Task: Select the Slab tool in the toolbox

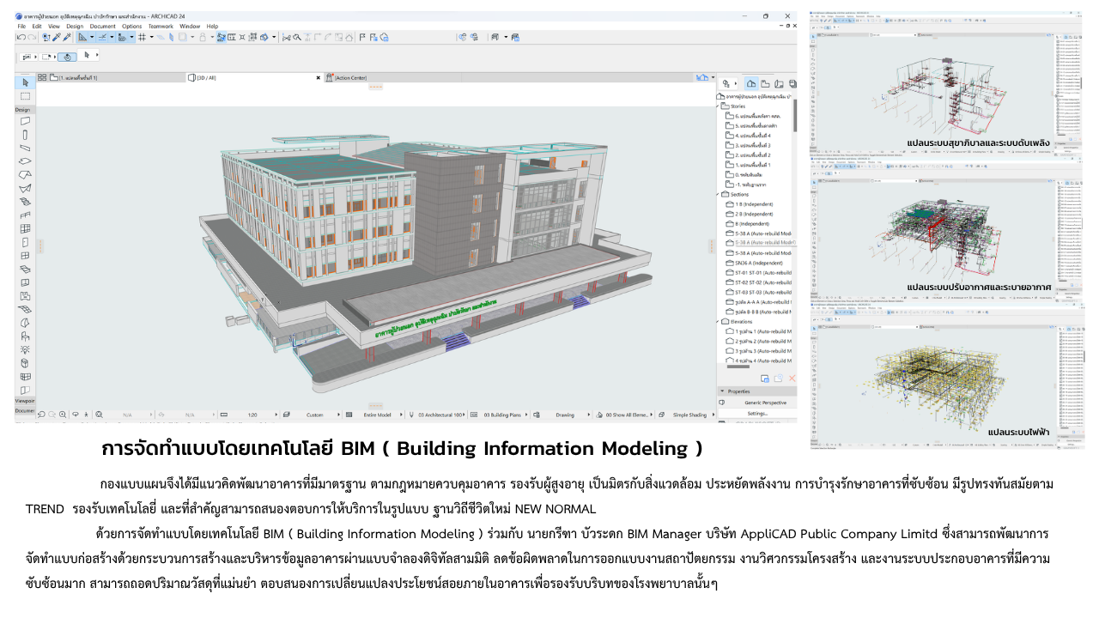Action: 25,161
